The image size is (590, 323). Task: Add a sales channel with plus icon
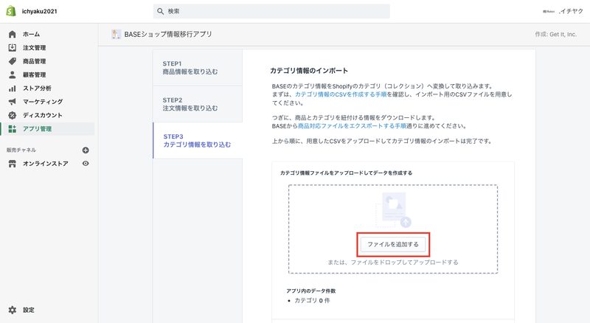86,150
